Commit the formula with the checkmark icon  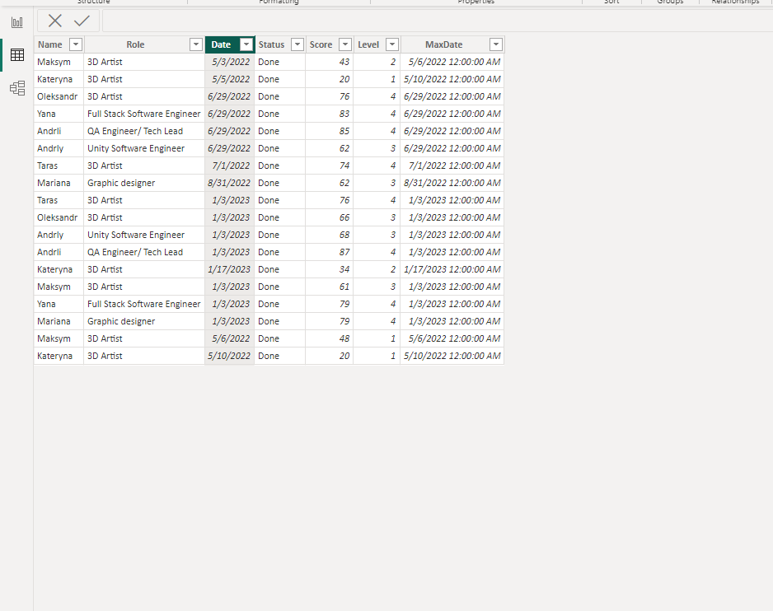pyautogui.click(x=82, y=21)
